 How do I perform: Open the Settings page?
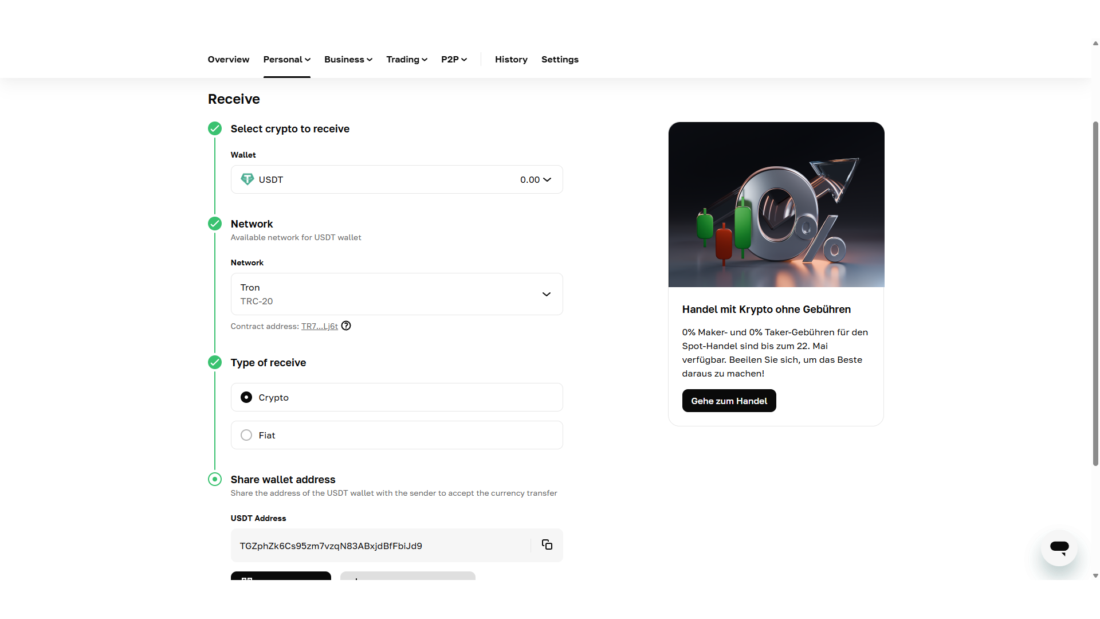coord(560,60)
